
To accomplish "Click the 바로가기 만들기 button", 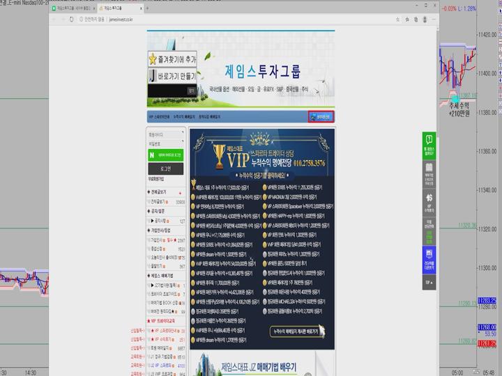I will tap(172, 76).
